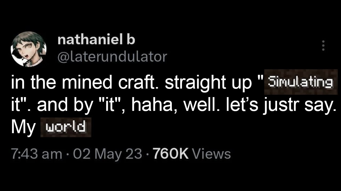Click the "Views" label

click(x=211, y=154)
